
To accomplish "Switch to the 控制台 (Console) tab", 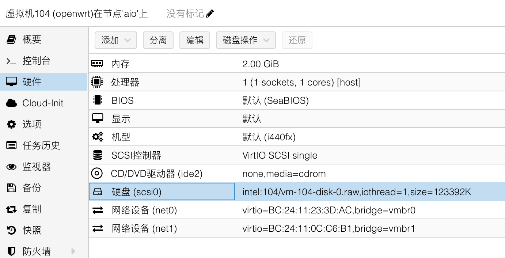I will [x=37, y=61].
